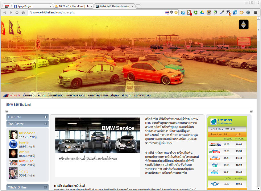Open Krisada511's profile link
The height and width of the screenshot is (191, 261).
27,133
